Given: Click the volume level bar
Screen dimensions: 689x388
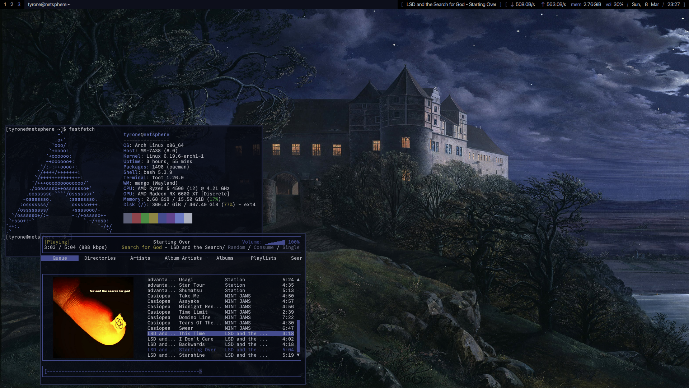Looking at the screenshot, I should [275, 242].
